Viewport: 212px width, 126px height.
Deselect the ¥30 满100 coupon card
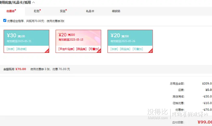pos(26,41)
